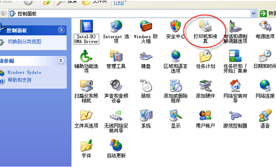Collapse the 请参阅 sidebar section
The width and height of the screenshot is (276, 167).
[61, 61]
